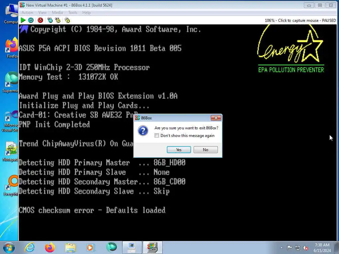The image size is (339, 254).
Task: Launch Firefox from the taskbar
Action: click(50, 247)
